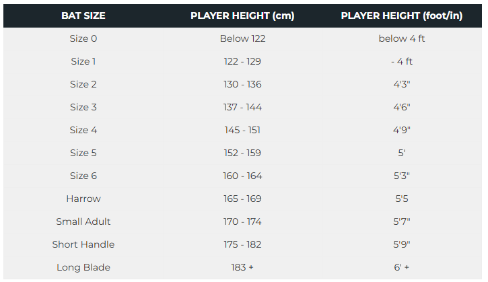Select the Short Handle row label
Screen dimensions: 488x282
(x=83, y=244)
